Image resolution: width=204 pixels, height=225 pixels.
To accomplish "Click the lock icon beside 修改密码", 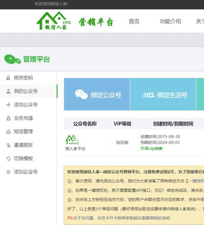I will point(8,78).
